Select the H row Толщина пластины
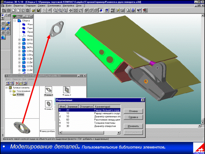 click(89, 123)
